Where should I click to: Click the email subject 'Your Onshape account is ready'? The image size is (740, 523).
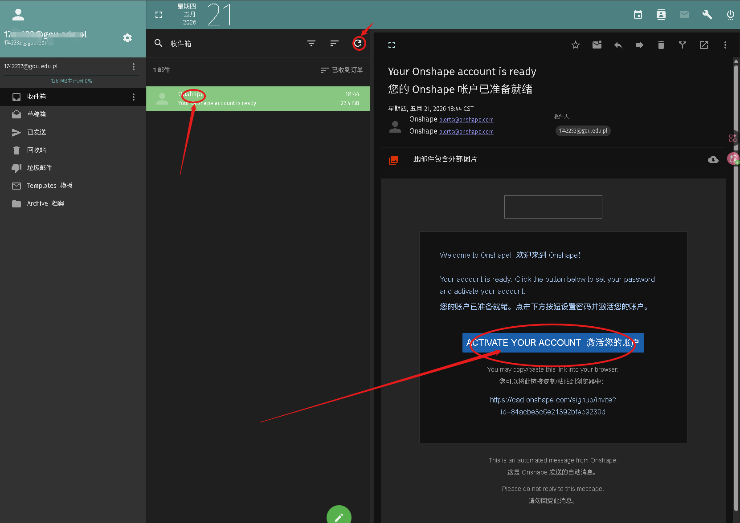coord(462,72)
